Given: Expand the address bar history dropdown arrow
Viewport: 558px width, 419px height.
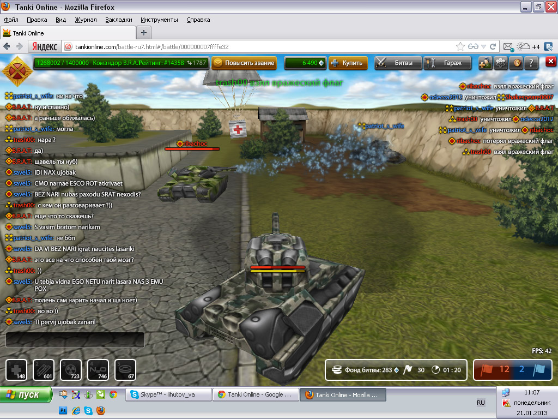Looking at the screenshot, I should click(483, 47).
